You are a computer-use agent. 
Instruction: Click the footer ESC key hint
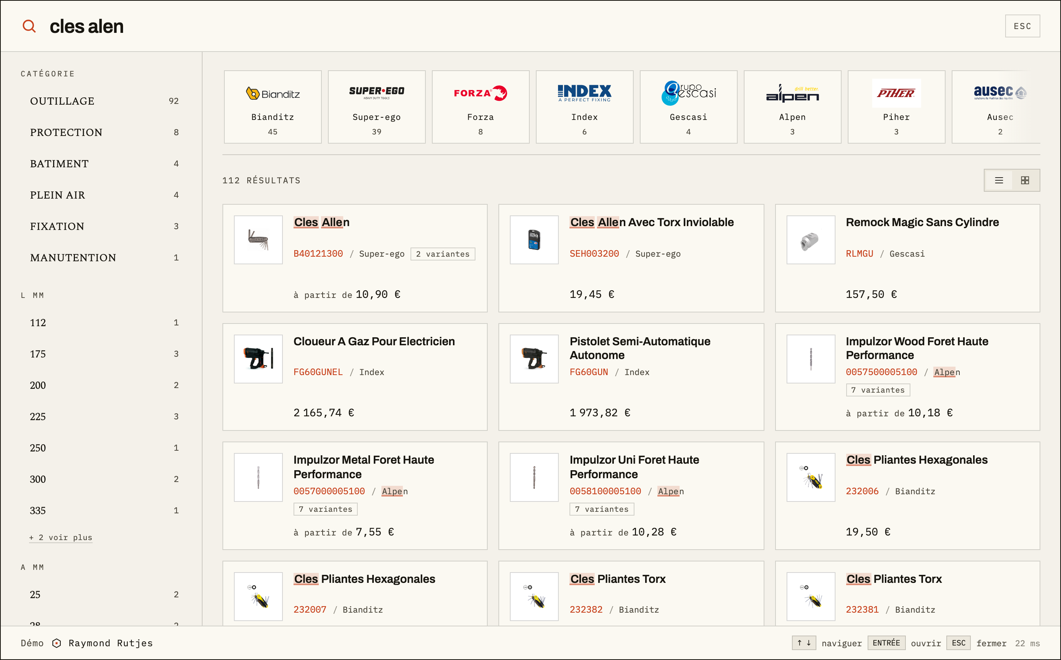[x=958, y=643]
